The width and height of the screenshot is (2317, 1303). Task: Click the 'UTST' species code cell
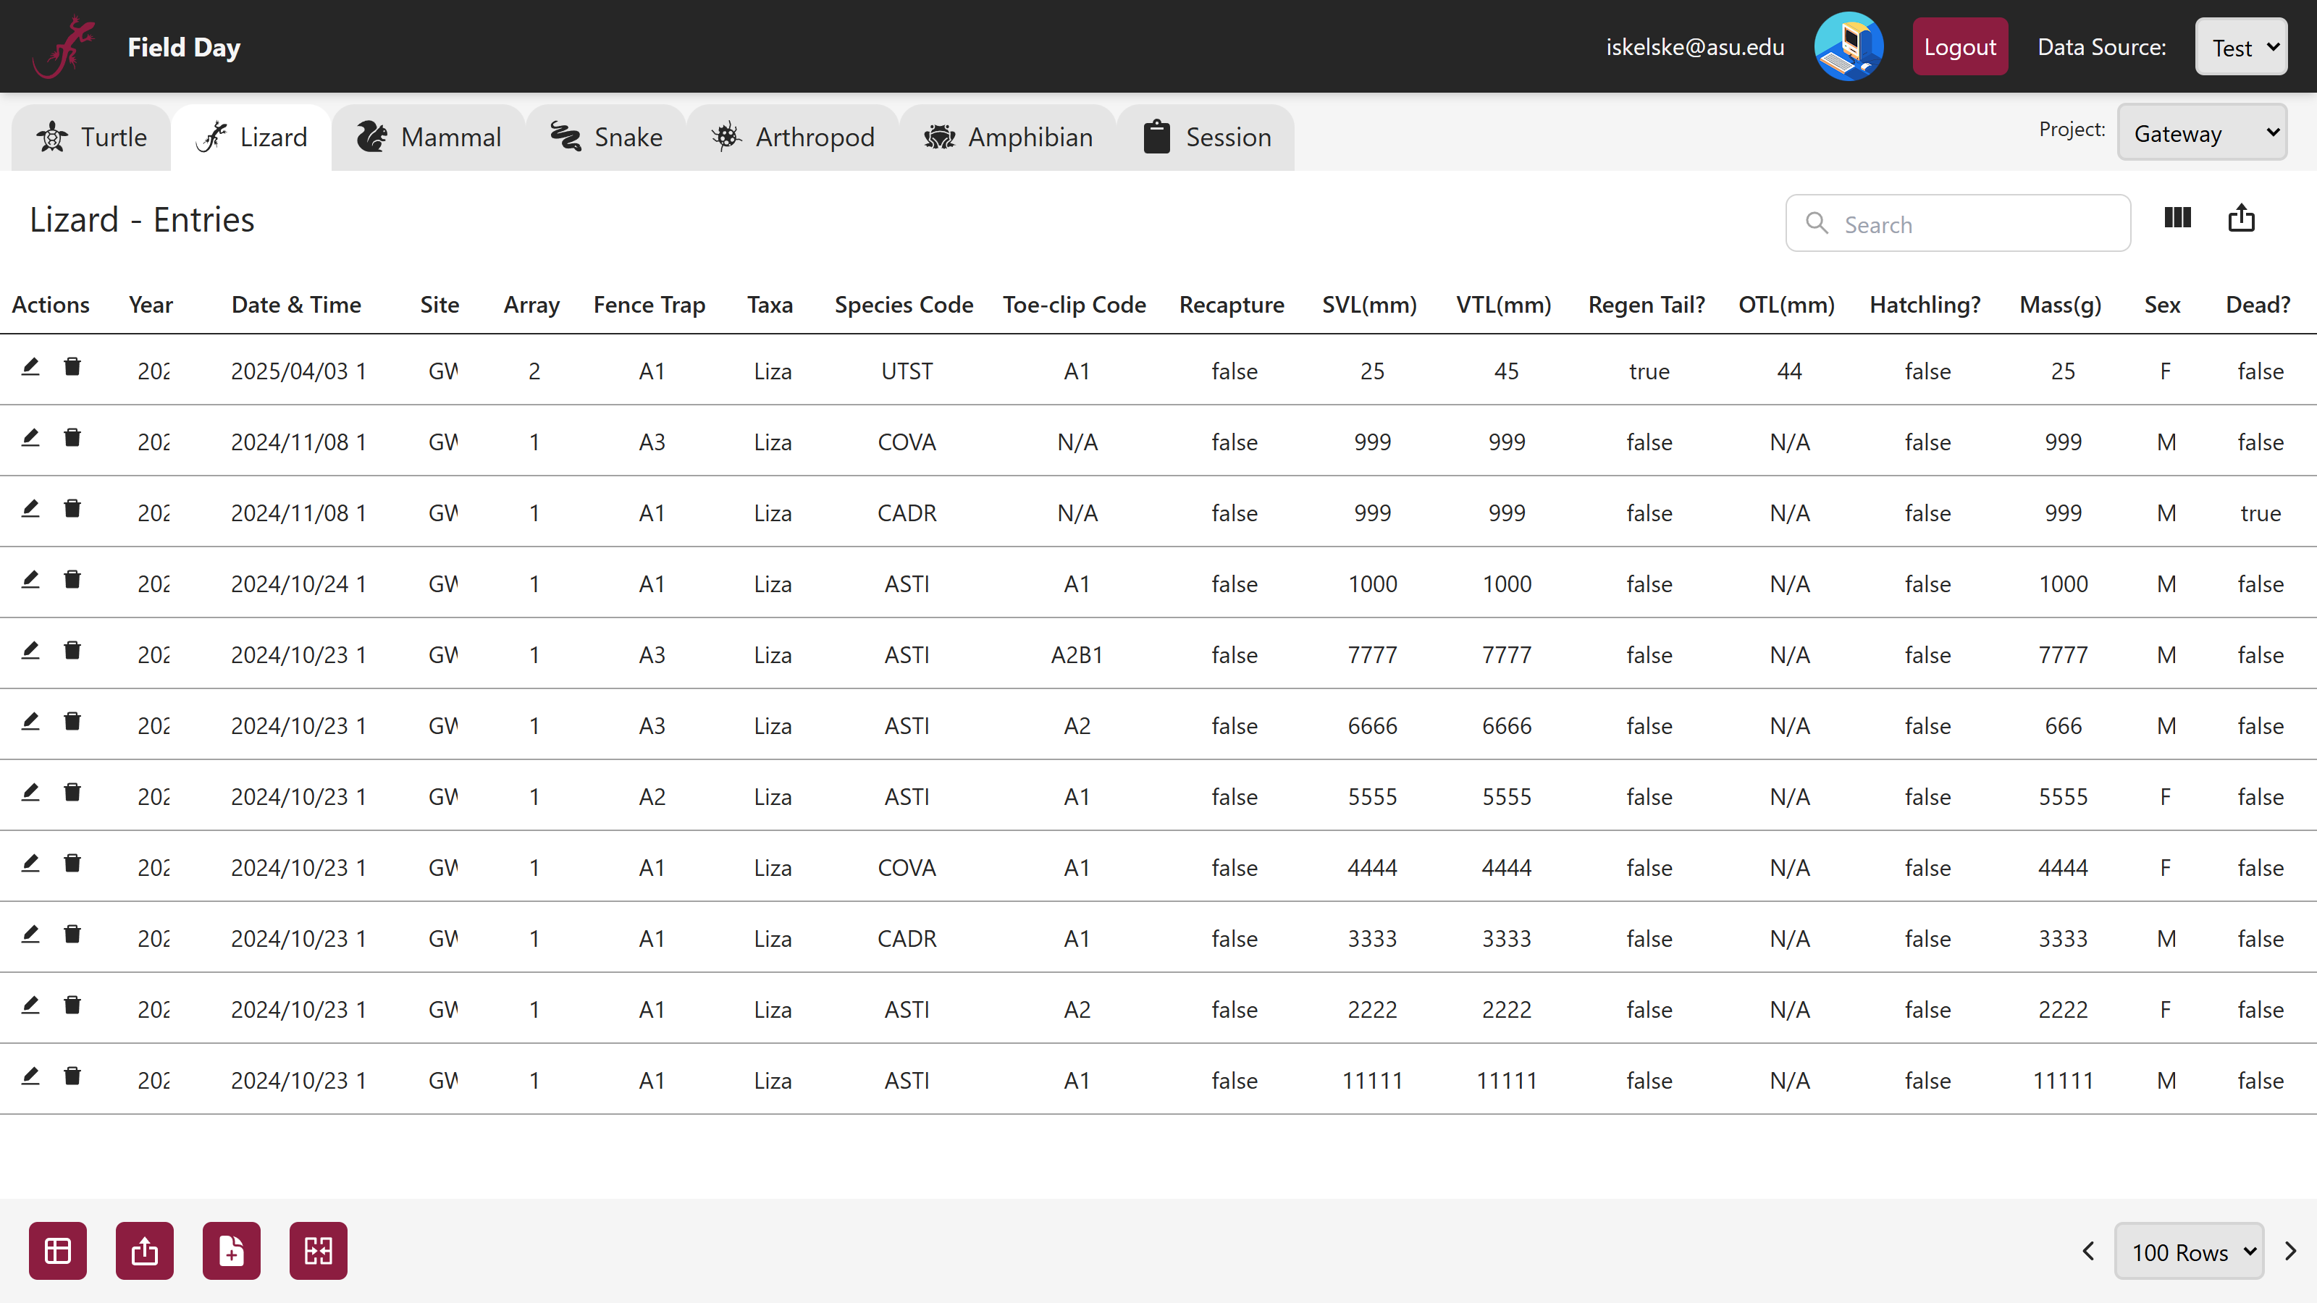click(907, 371)
